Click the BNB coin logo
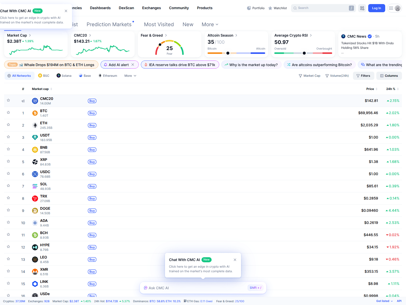The height and width of the screenshot is (305, 406). pos(35,150)
